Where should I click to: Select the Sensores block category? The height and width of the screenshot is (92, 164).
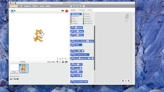(x=87, y=19)
